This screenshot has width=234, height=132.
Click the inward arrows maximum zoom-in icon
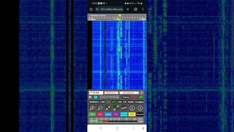[x=108, y=108]
